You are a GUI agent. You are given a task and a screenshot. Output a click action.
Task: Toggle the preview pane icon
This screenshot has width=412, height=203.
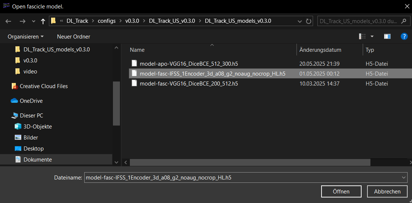[x=387, y=36]
